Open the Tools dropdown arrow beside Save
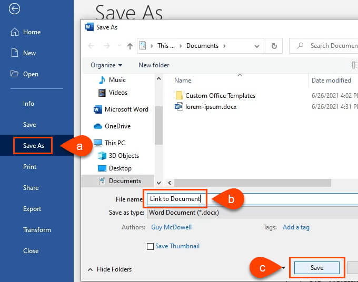This screenshot has width=358, height=282. [x=284, y=268]
